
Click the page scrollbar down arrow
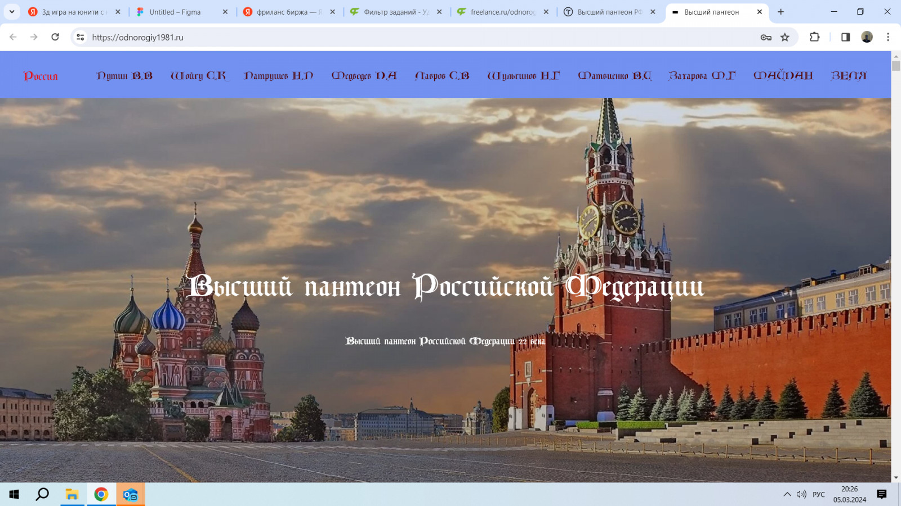tap(896, 477)
